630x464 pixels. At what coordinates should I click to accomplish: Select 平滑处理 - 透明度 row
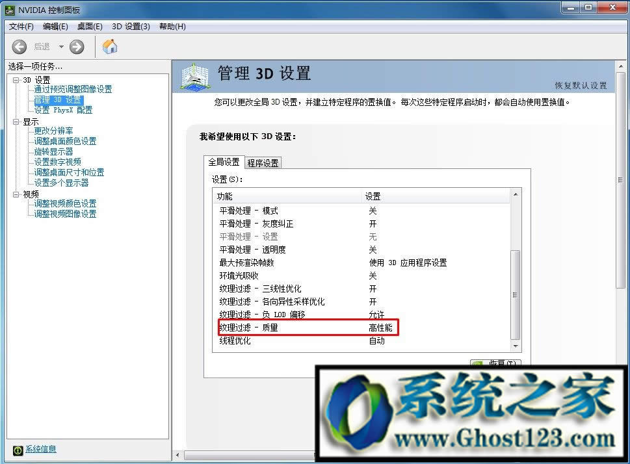click(x=361, y=250)
